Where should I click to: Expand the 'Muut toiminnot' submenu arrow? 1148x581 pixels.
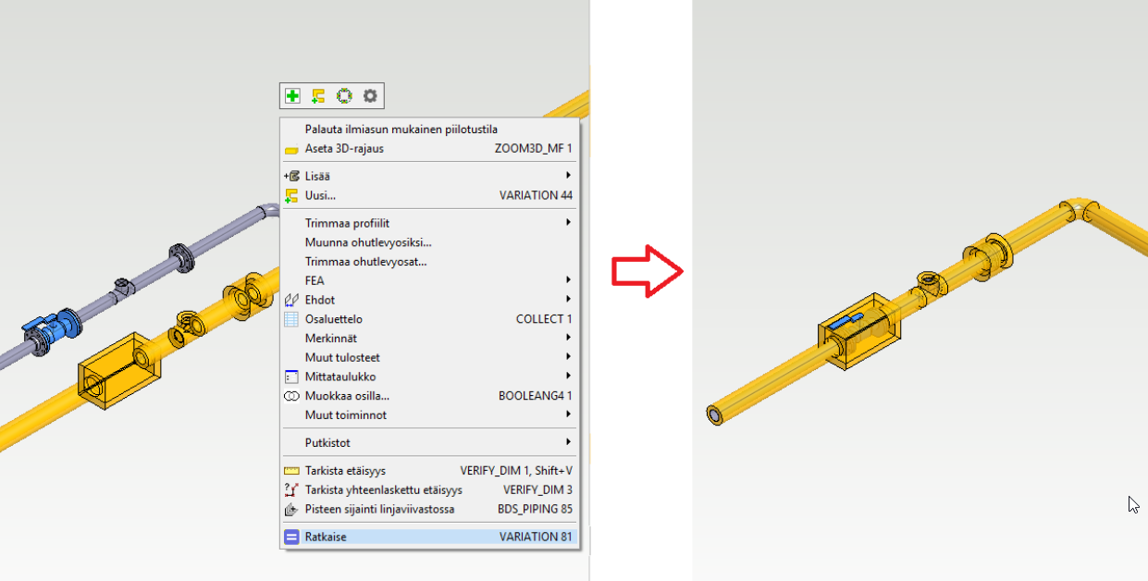coord(569,415)
